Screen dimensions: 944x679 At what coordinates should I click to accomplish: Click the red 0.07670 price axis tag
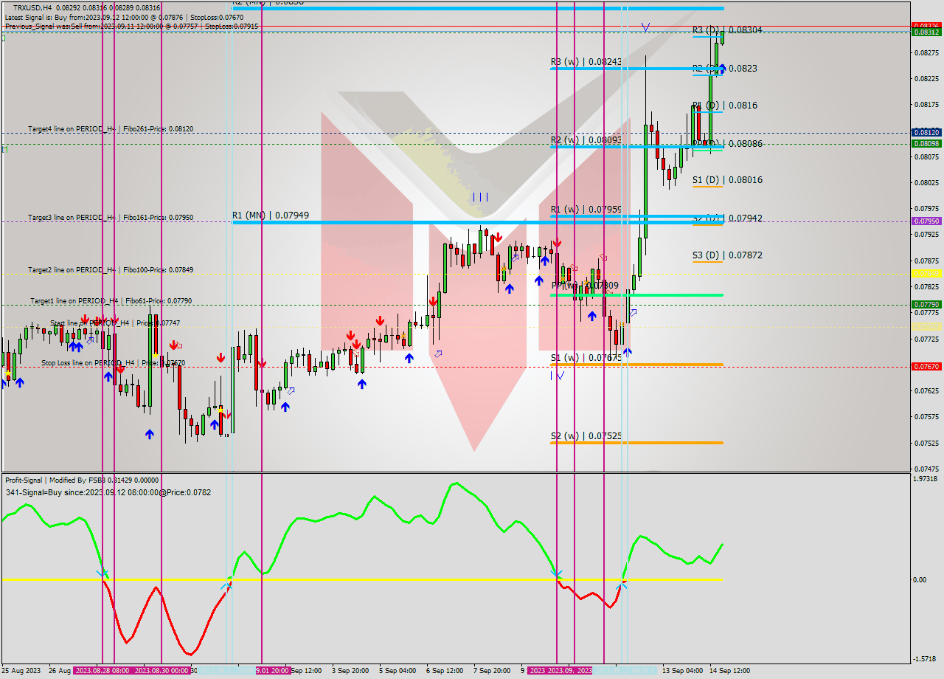point(926,366)
